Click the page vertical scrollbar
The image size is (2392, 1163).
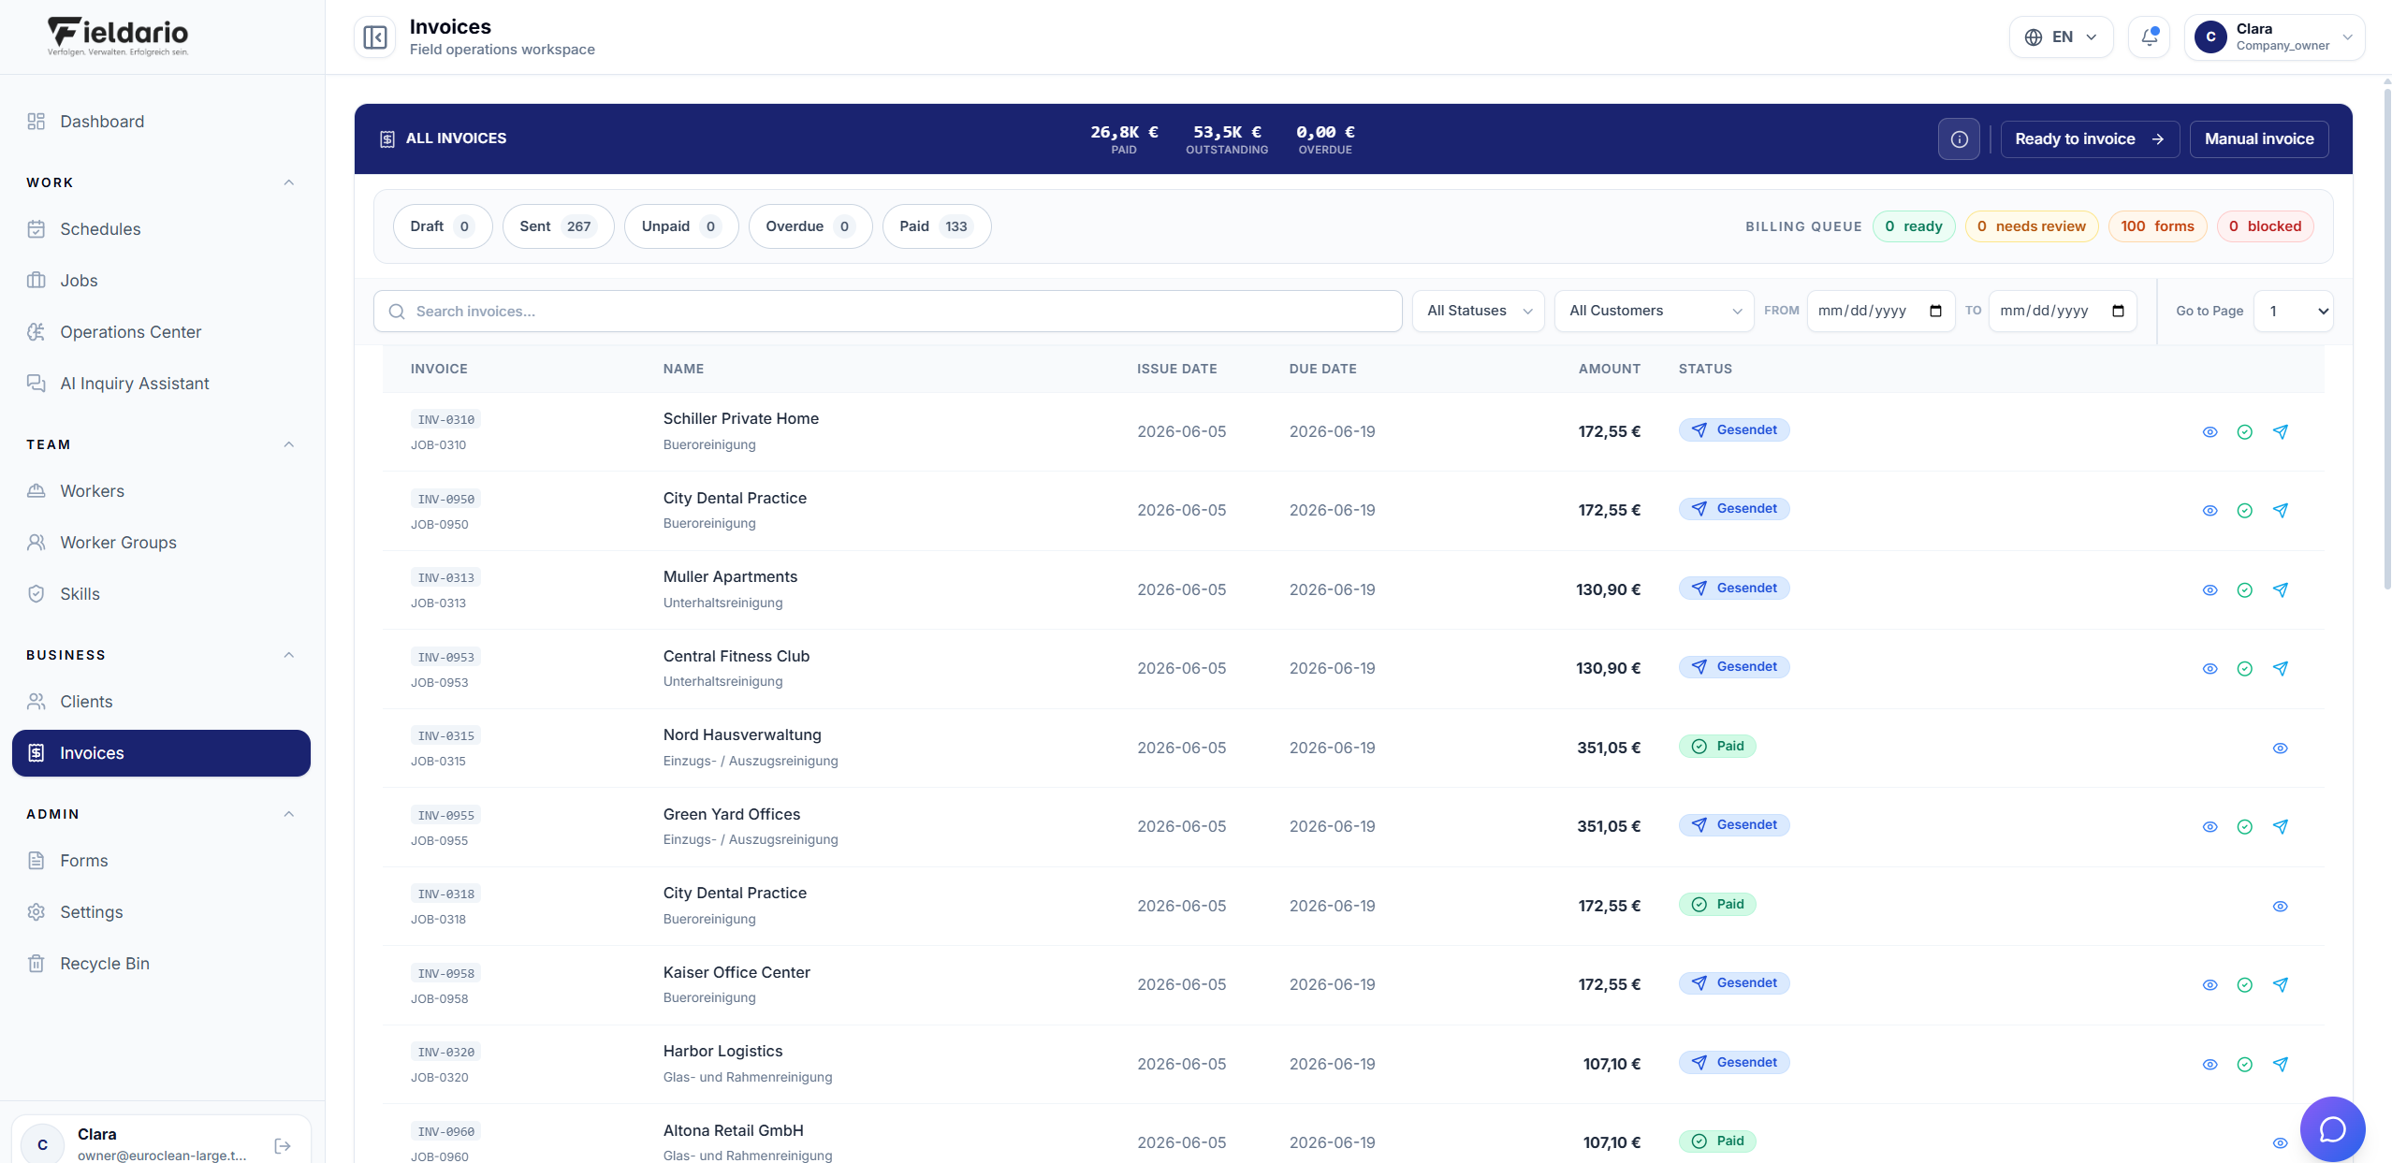[x=2386, y=337]
